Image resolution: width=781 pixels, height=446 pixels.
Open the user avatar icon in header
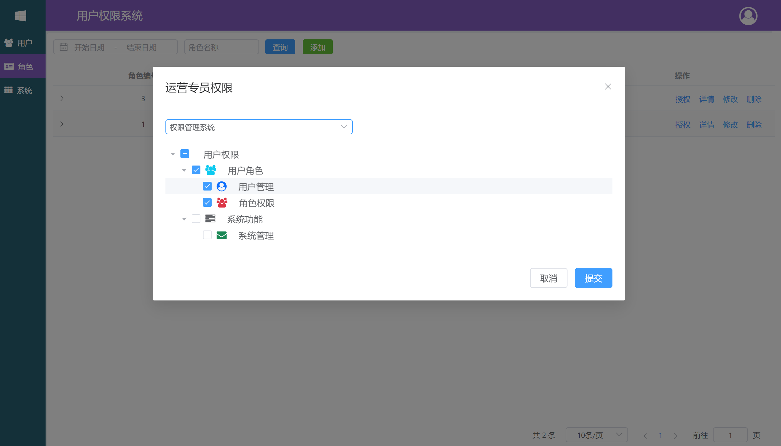tap(748, 16)
